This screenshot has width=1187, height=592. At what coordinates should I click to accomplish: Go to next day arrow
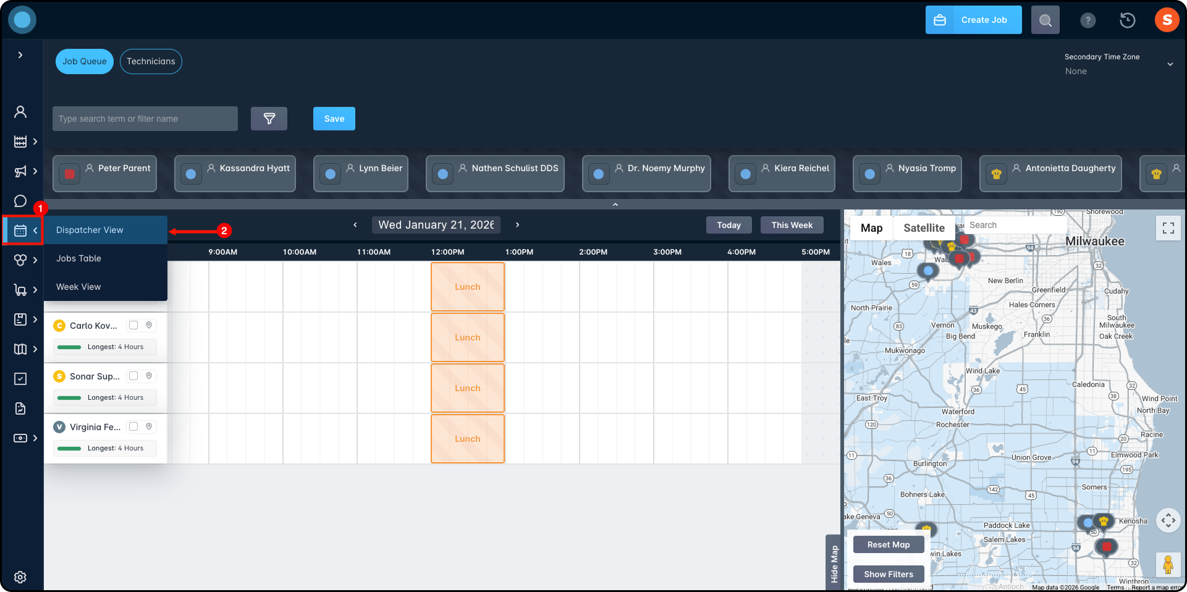[517, 225]
